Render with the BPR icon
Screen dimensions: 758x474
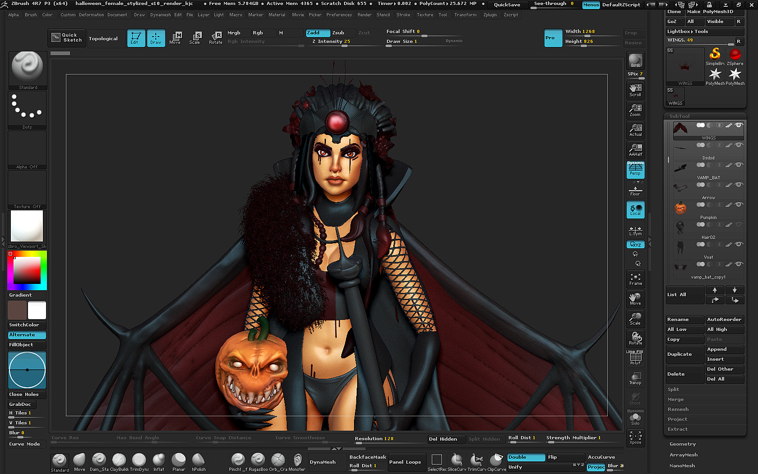point(635,60)
